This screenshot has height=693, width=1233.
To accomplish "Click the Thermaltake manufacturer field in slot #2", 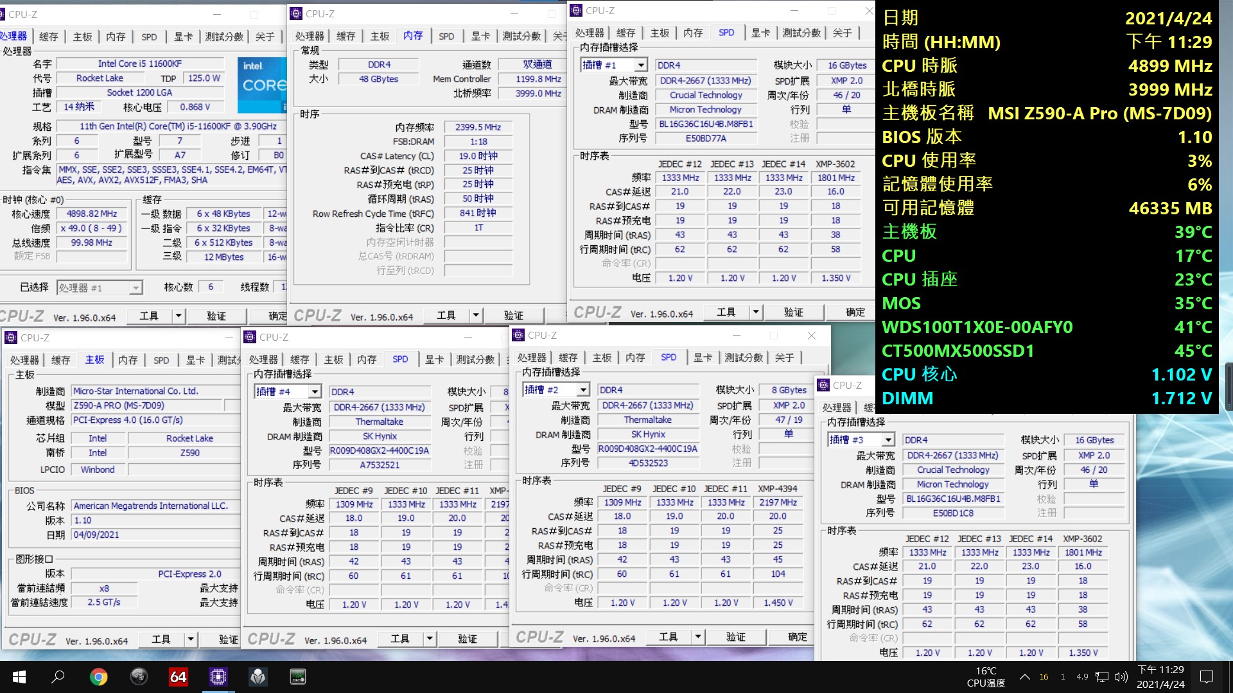I will pyautogui.click(x=648, y=420).
